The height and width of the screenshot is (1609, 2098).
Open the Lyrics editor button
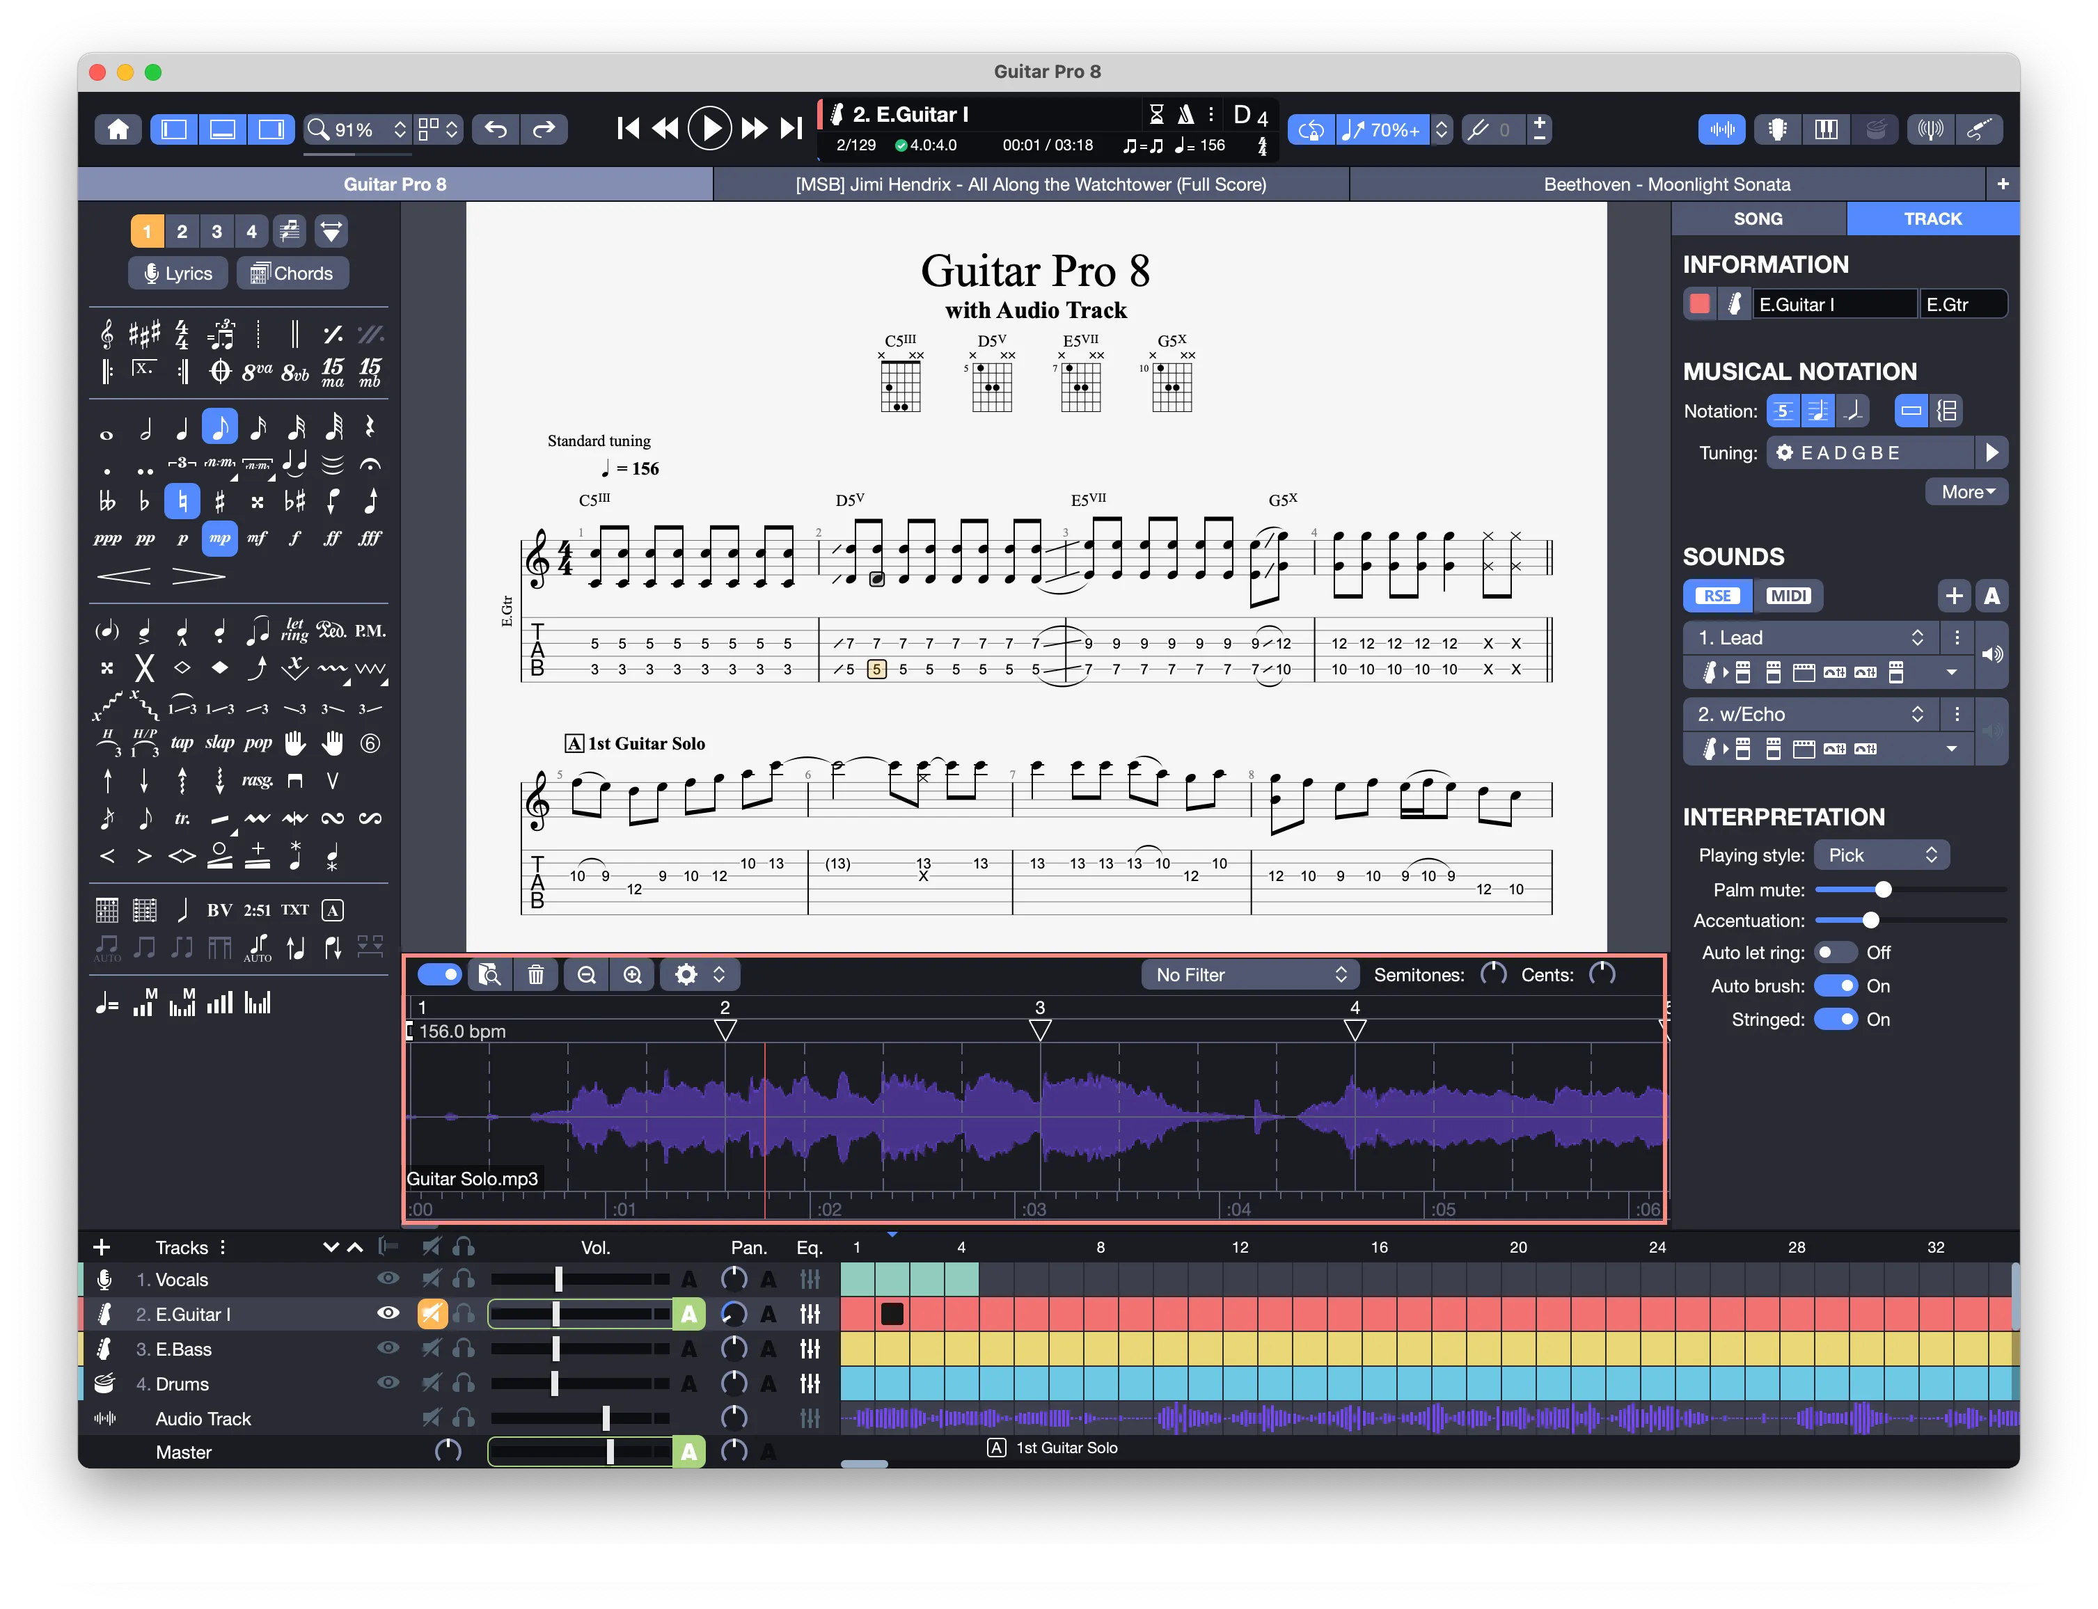178,274
